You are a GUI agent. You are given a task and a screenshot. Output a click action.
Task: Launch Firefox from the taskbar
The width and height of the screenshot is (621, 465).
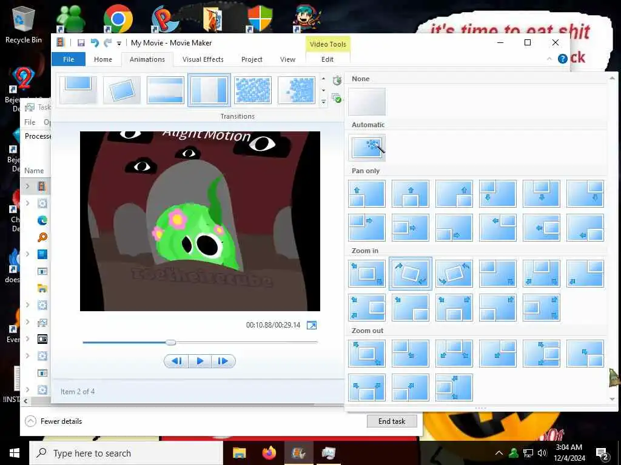click(269, 453)
